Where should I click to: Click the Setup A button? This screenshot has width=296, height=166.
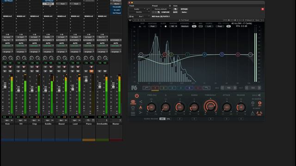coord(249,20)
